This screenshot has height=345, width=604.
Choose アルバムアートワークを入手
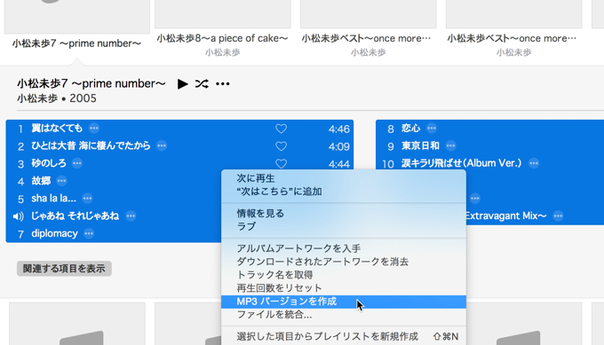[344, 248]
